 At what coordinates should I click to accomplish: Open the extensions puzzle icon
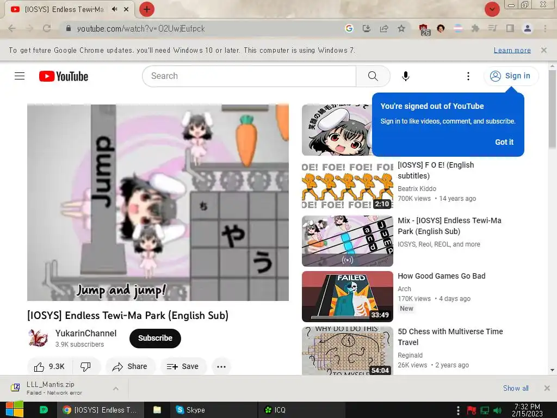point(475,28)
